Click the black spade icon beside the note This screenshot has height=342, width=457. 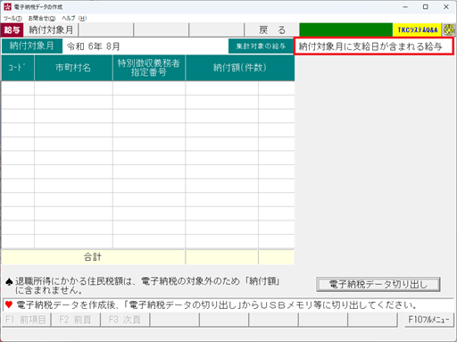point(9,281)
